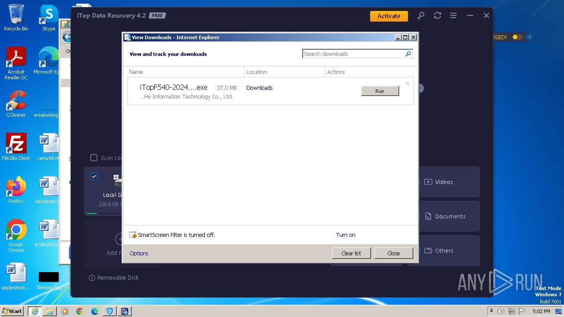
Task: Click the iTop Data Recovery taskbar icon
Action: coord(125,311)
